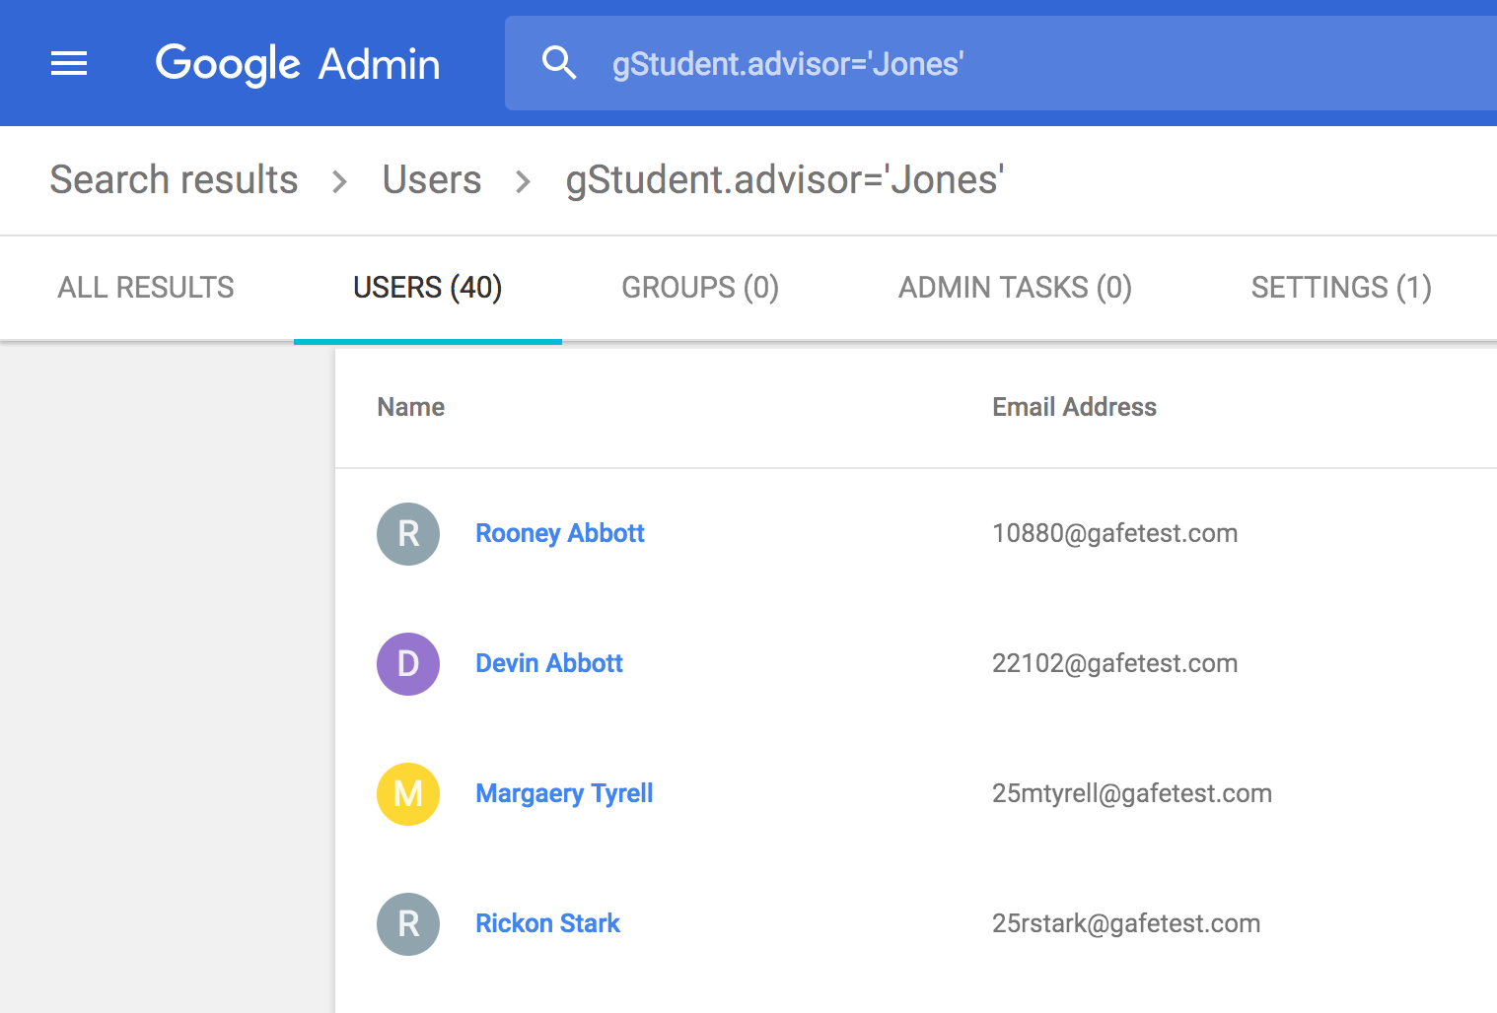The width and height of the screenshot is (1497, 1013).
Task: Switch to the All Results tab
Action: click(x=146, y=288)
